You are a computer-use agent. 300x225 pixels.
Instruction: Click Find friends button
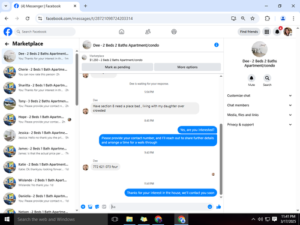coord(249,32)
